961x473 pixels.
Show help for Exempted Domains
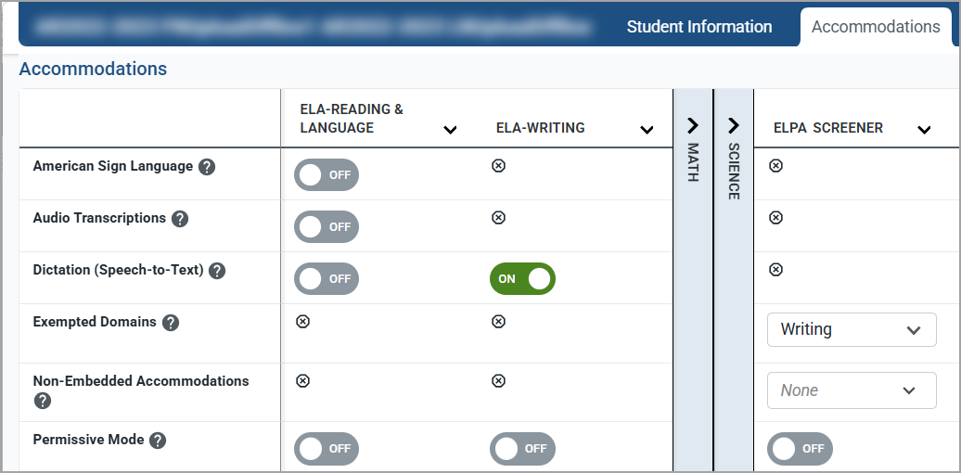tap(171, 323)
